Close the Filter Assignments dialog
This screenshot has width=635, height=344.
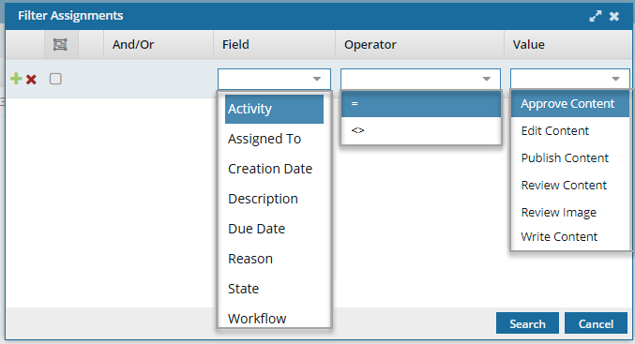point(614,16)
